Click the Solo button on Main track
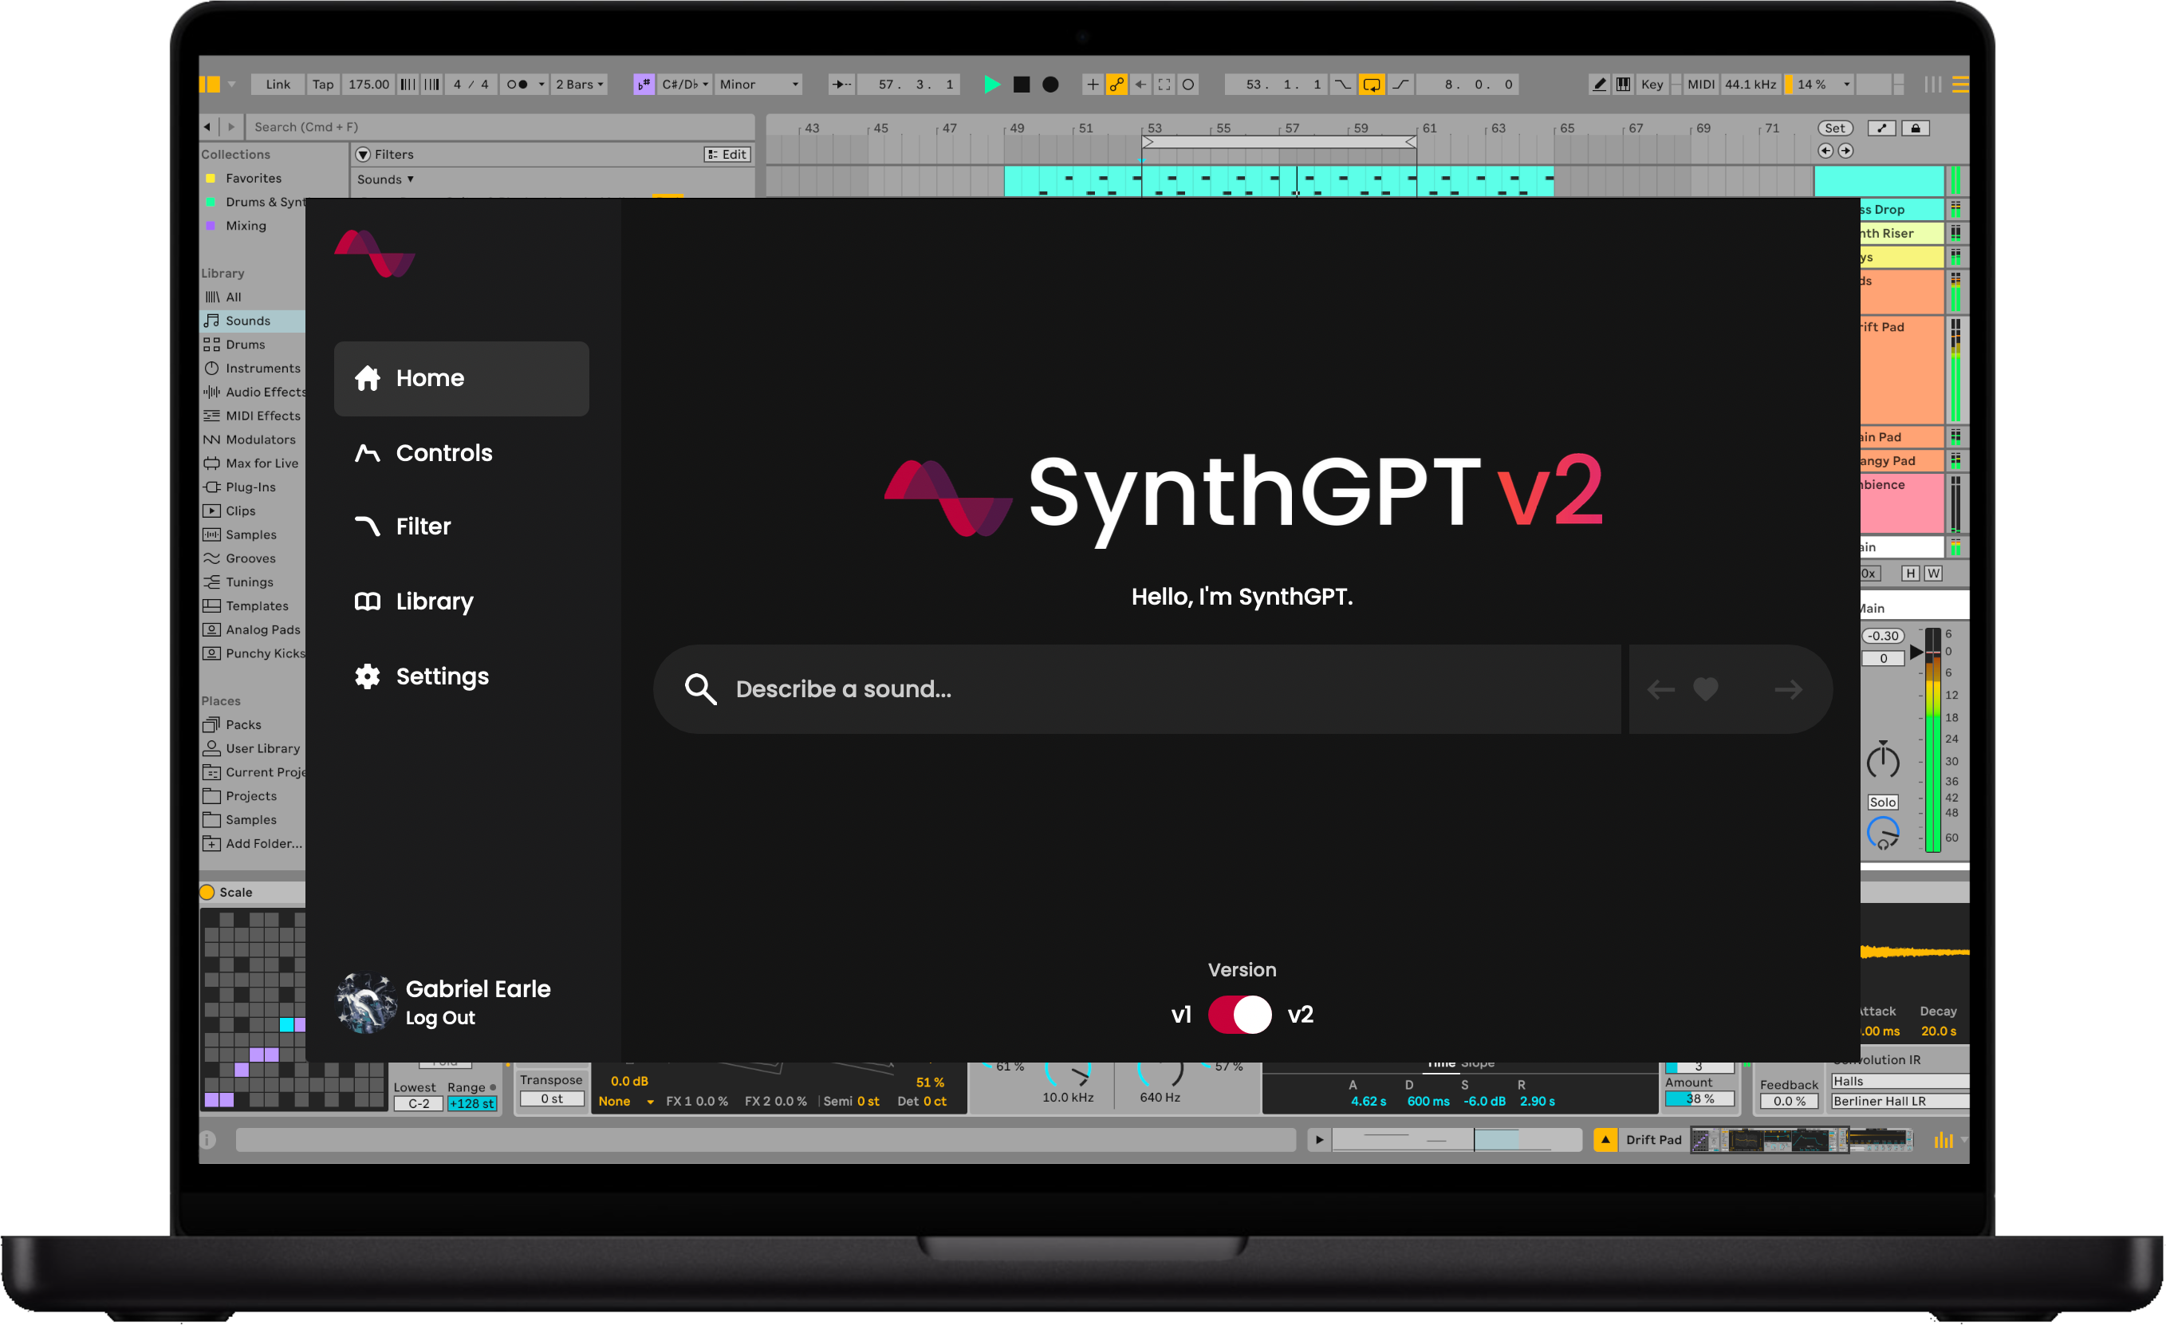The image size is (2166, 1325). point(1882,802)
